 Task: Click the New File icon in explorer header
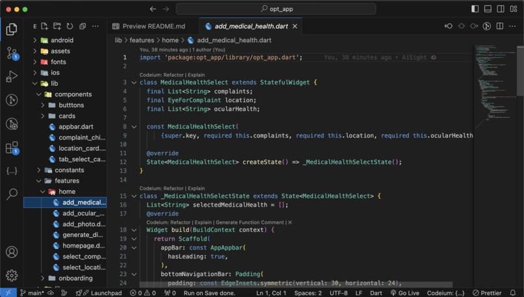coord(44,27)
